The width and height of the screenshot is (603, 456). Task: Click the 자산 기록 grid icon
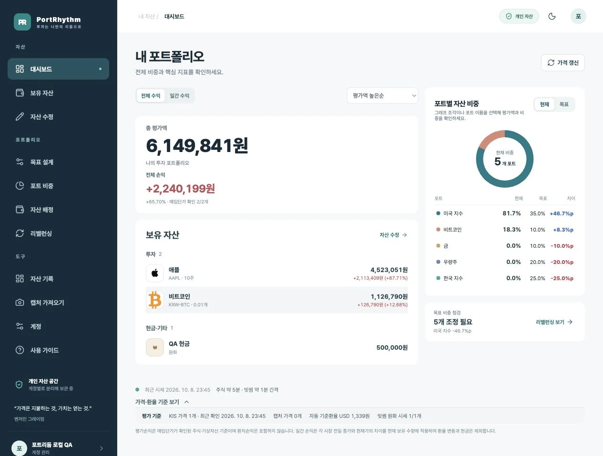(20, 278)
